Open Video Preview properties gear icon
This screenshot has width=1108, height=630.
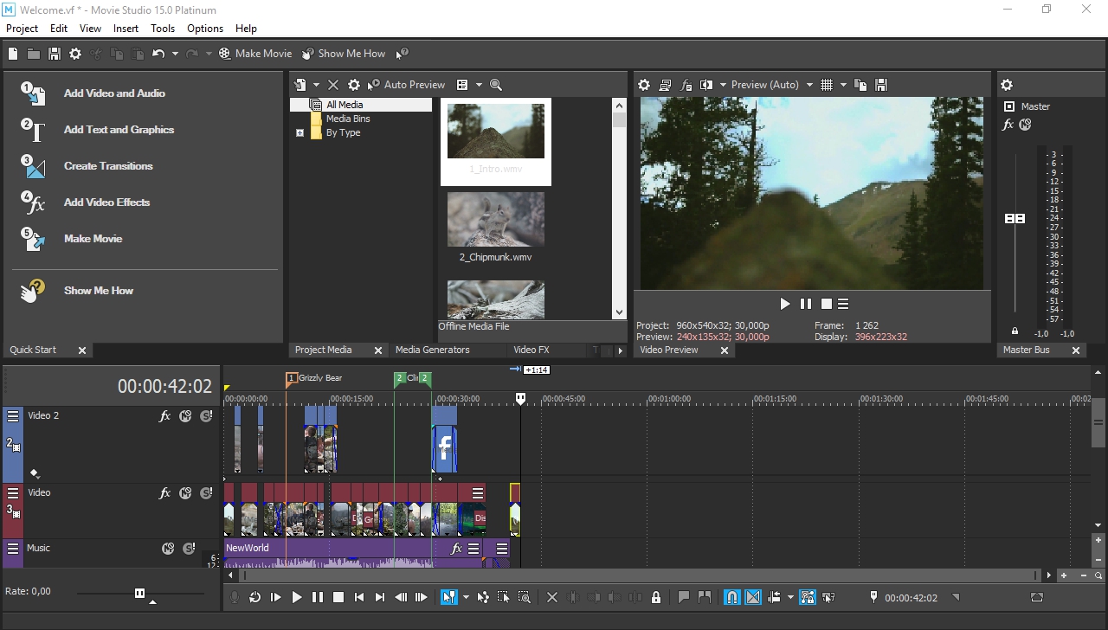(x=644, y=85)
